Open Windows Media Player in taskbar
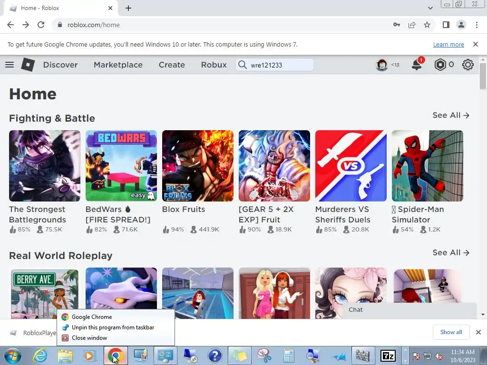The image size is (487, 365). 90,355
